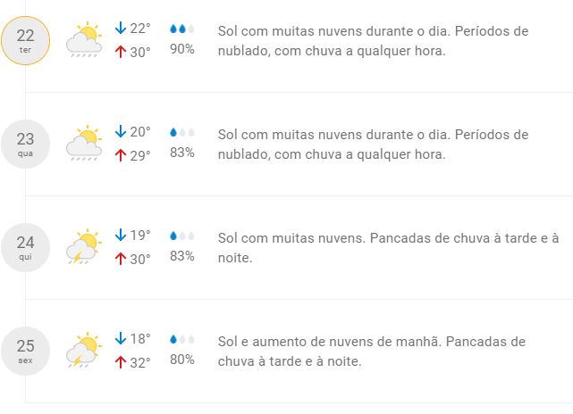This screenshot has width=573, height=414.
Task: Click the 90% rain probability value
Action: (182, 49)
